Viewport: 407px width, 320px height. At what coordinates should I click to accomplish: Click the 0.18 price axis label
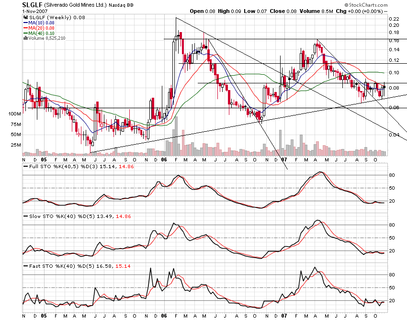[x=394, y=33]
